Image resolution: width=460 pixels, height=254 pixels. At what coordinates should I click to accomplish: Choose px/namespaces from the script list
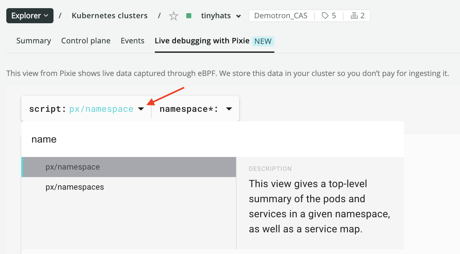(x=75, y=187)
